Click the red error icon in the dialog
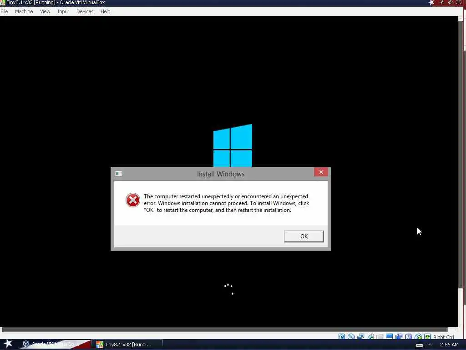Screen dimensions: 466x350 pyautogui.click(x=132, y=200)
